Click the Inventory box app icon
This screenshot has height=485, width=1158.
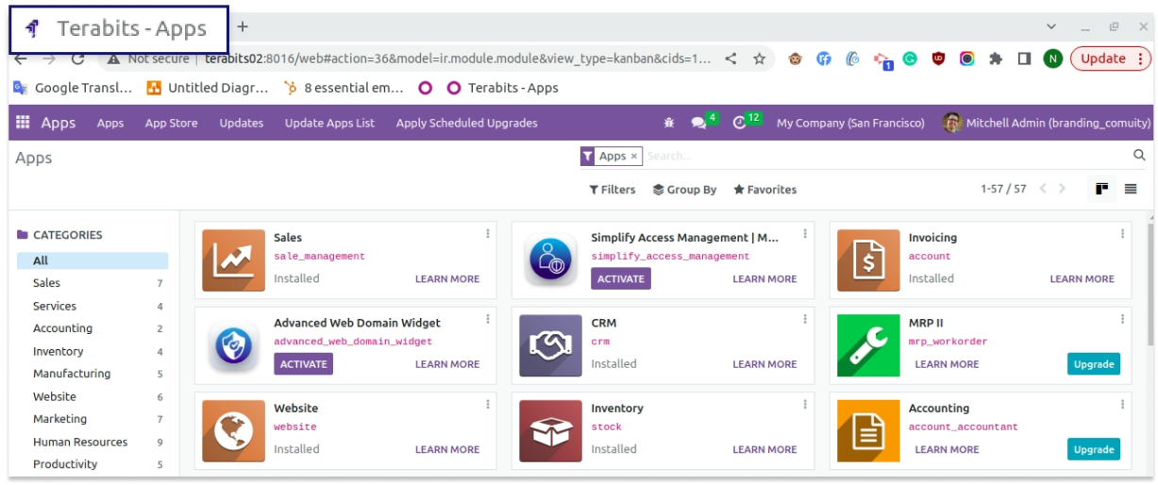pos(550,431)
